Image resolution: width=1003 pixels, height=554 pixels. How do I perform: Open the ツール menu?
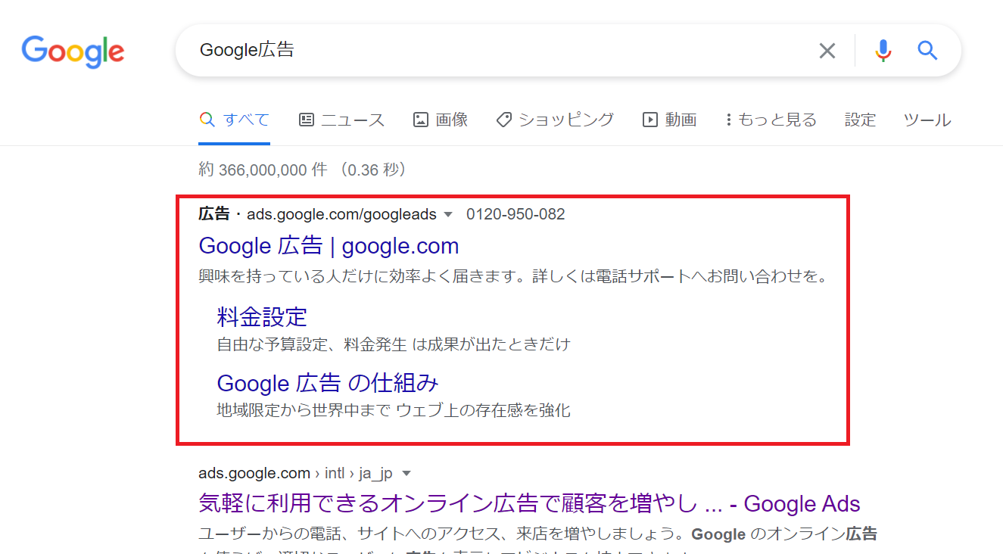(x=927, y=120)
